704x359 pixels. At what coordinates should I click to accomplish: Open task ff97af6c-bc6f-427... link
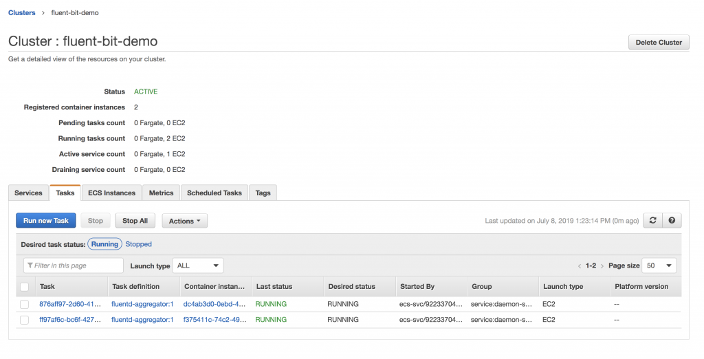(x=70, y=320)
